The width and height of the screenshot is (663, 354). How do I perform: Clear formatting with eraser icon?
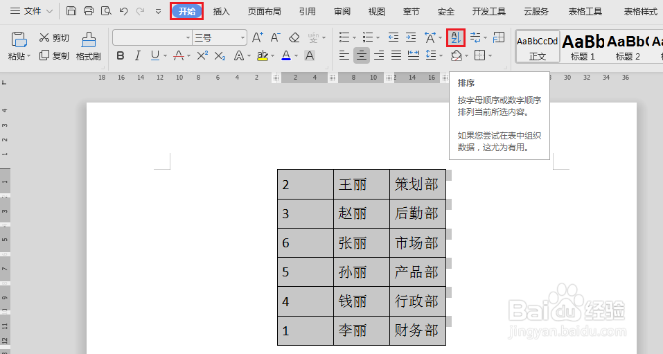pos(294,37)
